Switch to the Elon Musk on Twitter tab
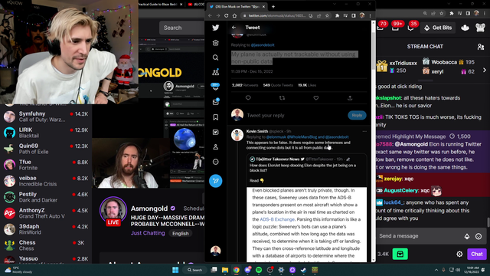The width and height of the screenshot is (490, 276). point(237,6)
